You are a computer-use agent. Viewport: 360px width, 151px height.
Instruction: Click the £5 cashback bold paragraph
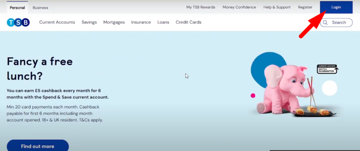[58, 94]
